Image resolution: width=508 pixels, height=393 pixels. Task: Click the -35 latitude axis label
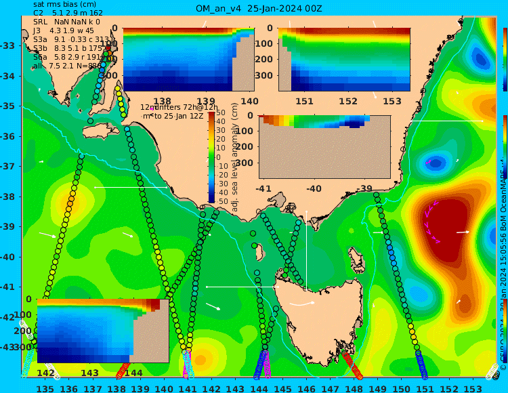7,106
